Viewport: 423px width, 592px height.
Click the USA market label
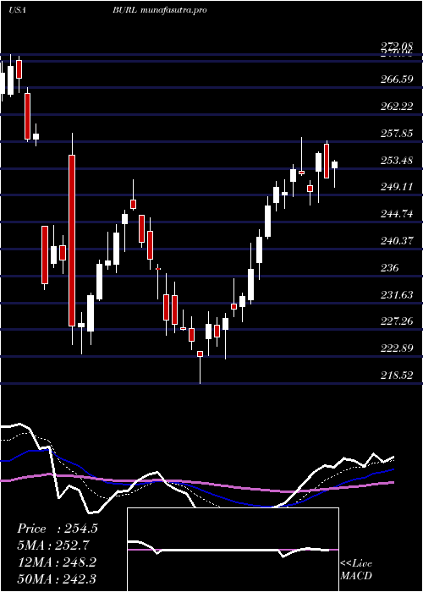17,10
